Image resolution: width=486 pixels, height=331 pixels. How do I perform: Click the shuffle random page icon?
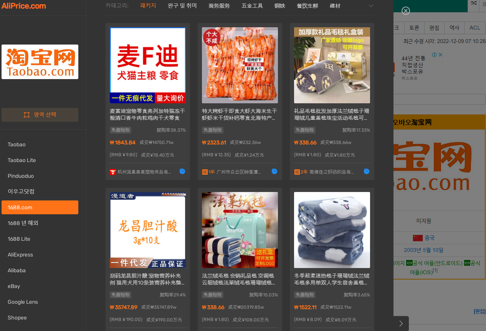pyautogui.click(x=473, y=3)
